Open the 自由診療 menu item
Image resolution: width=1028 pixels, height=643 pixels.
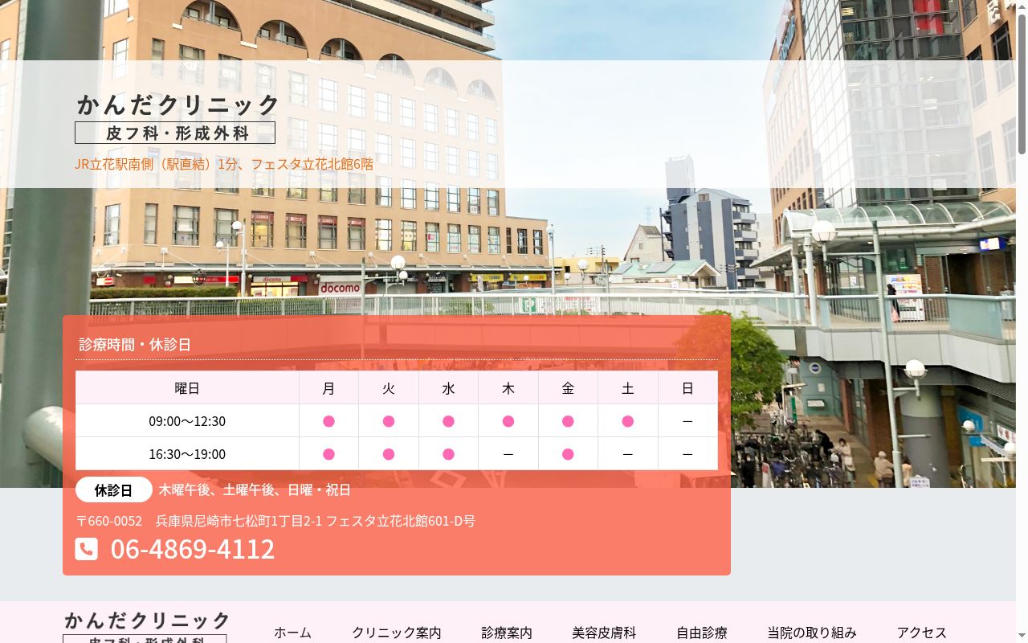tap(702, 633)
